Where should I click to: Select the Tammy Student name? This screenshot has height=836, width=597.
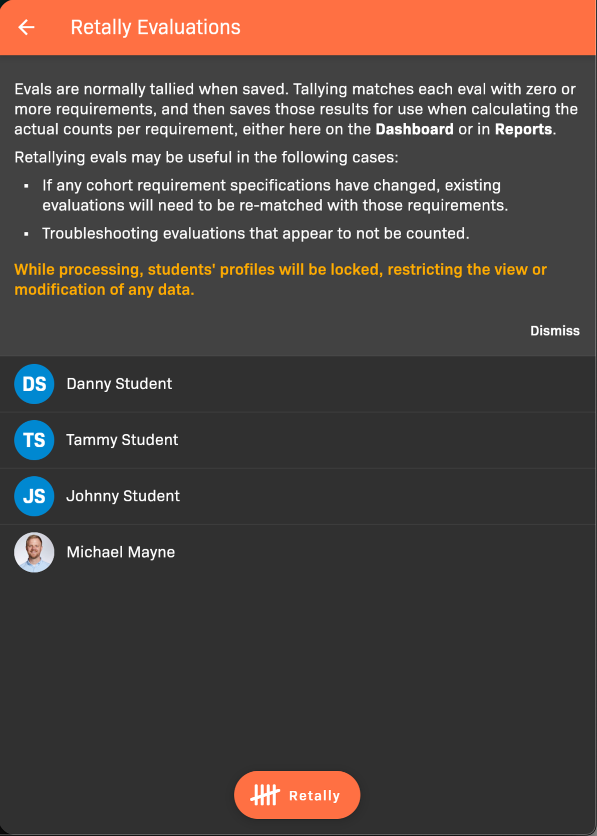122,440
